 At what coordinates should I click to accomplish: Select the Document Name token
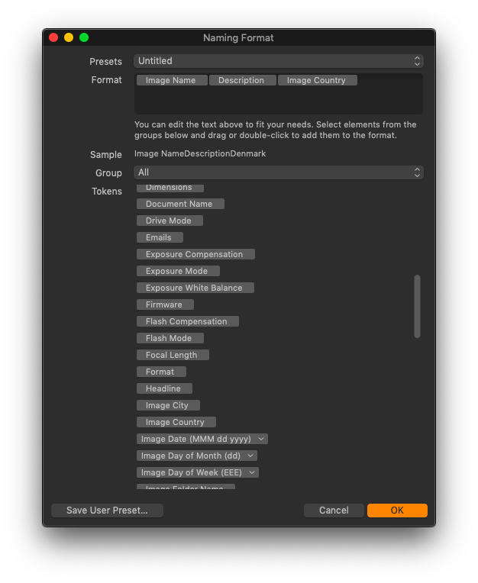point(180,204)
